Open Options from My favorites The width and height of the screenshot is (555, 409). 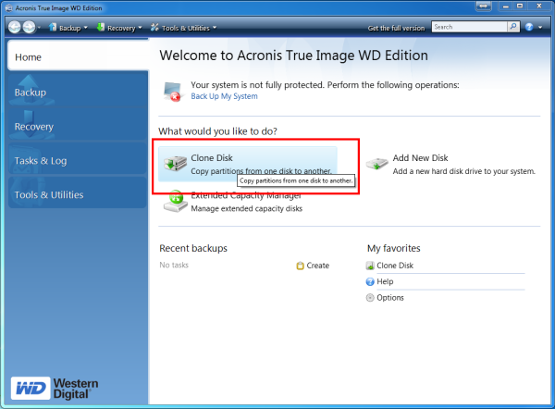point(389,298)
